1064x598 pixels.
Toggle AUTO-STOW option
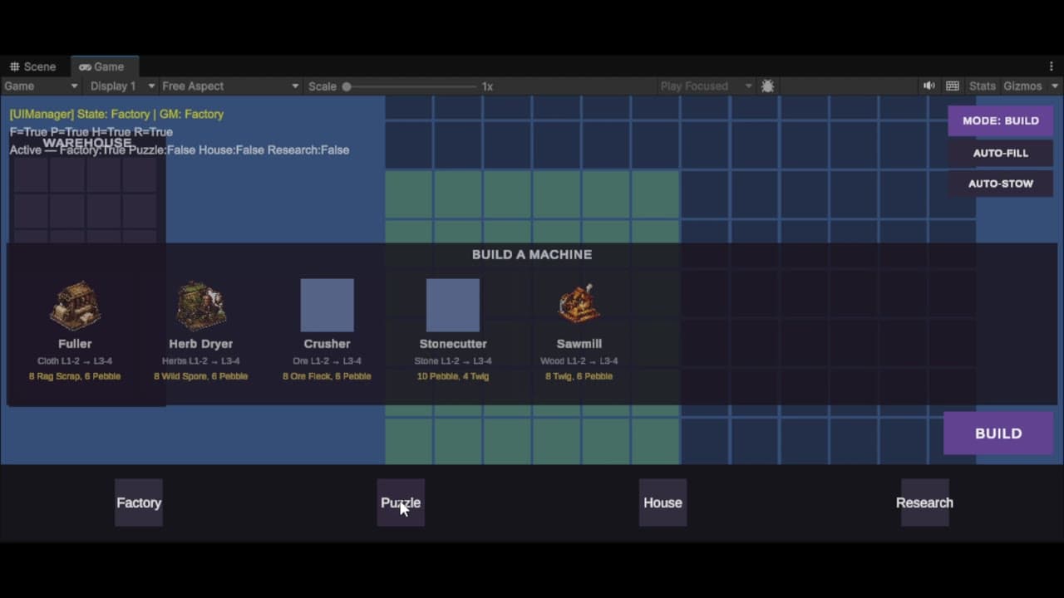pyautogui.click(x=1001, y=184)
